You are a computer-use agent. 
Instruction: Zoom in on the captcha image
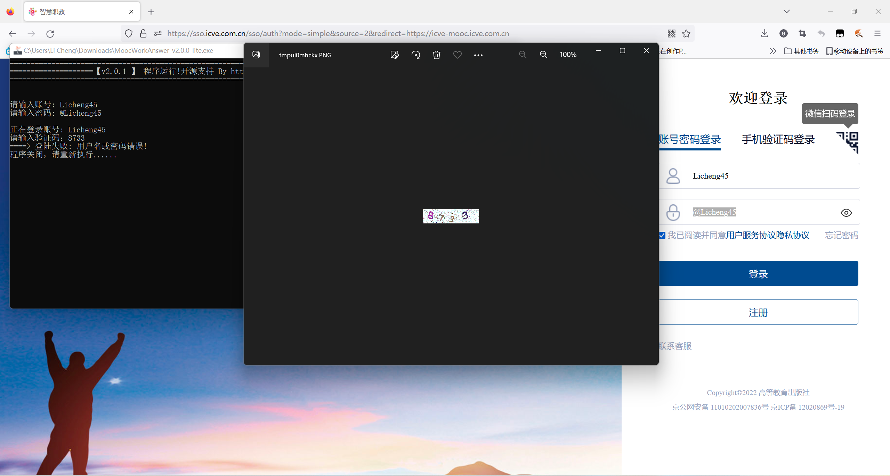coord(543,55)
